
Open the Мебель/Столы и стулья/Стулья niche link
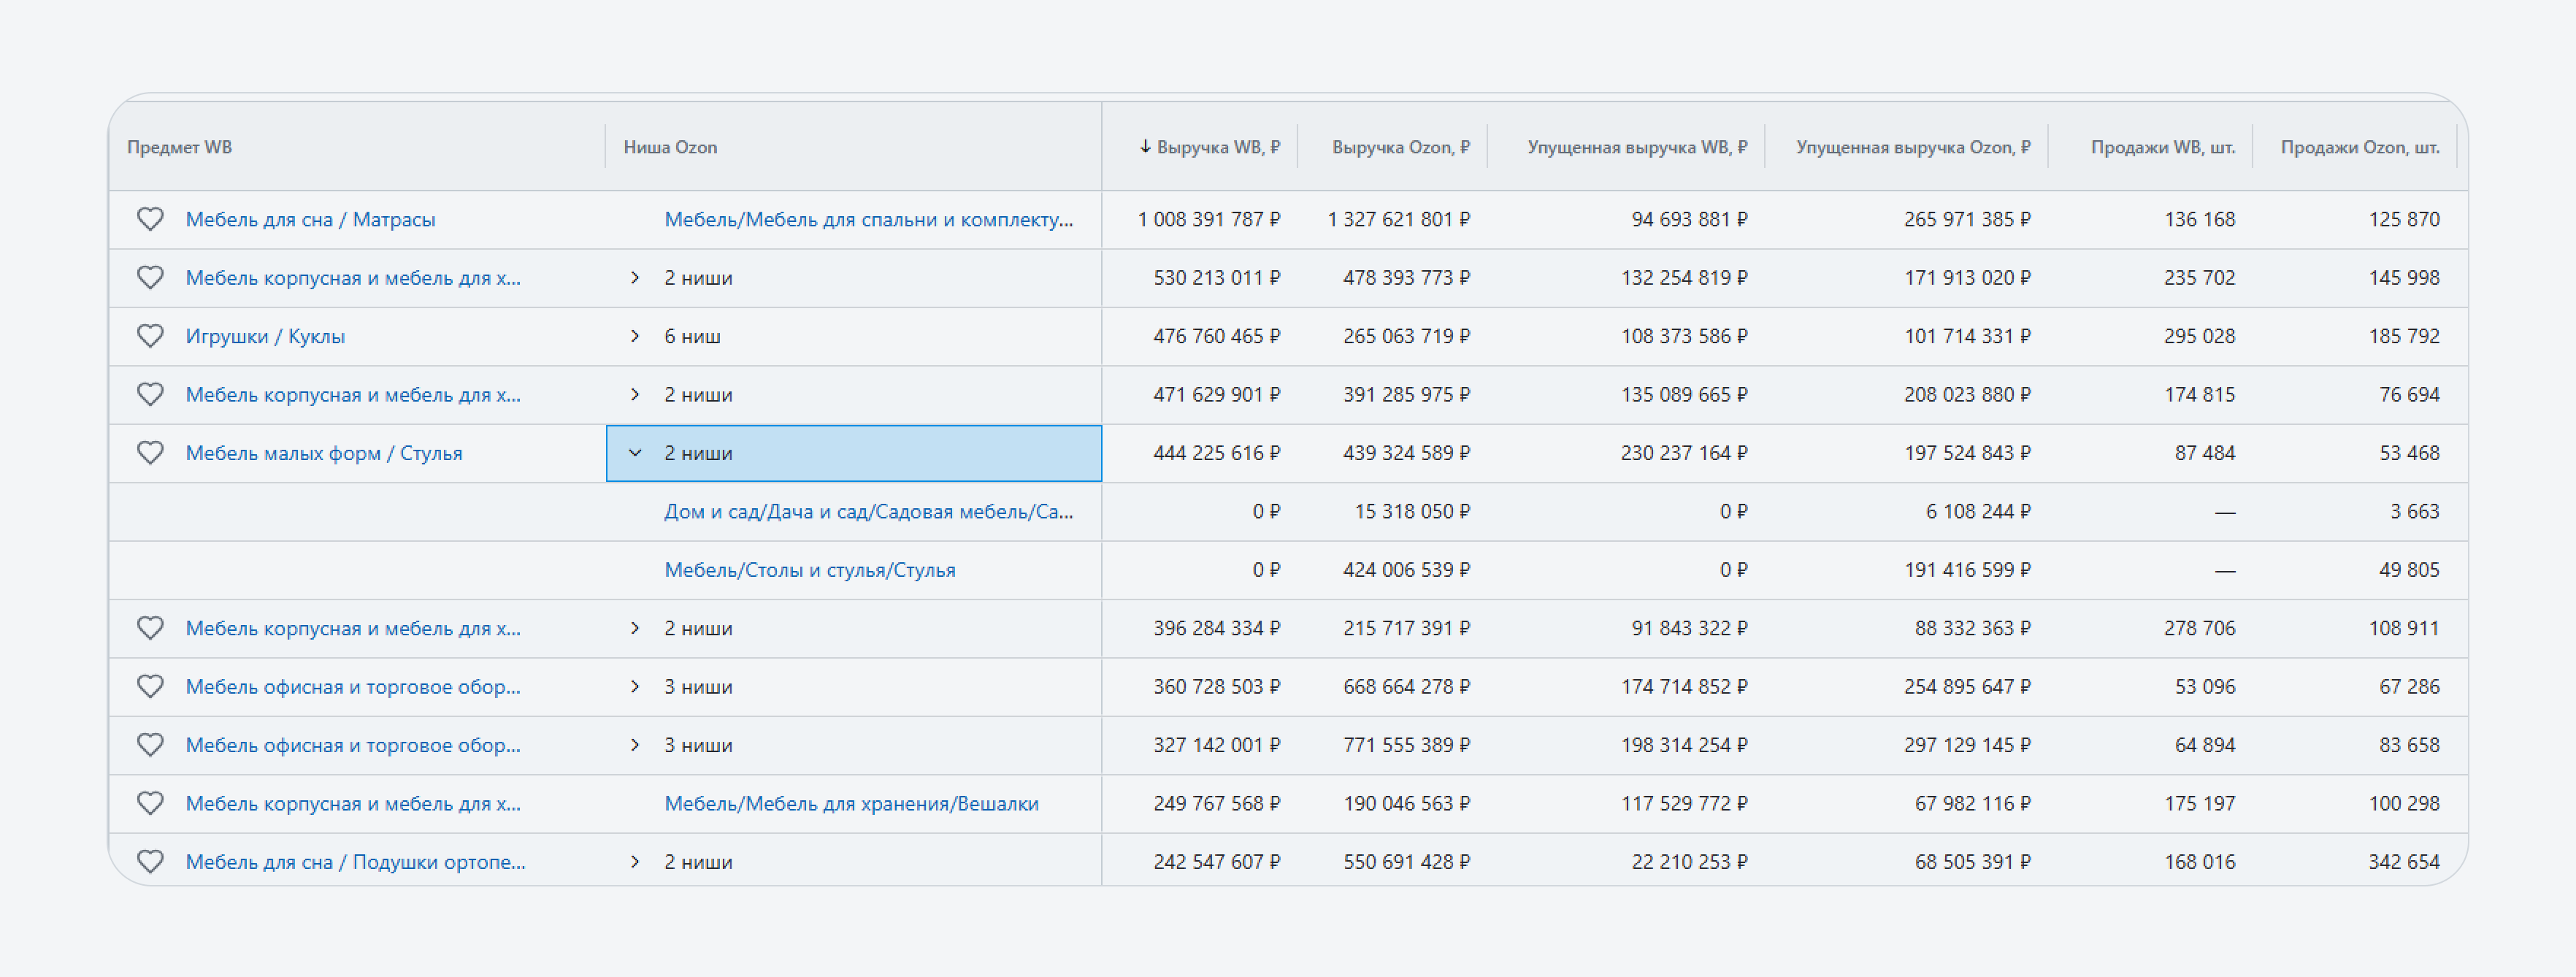point(809,570)
